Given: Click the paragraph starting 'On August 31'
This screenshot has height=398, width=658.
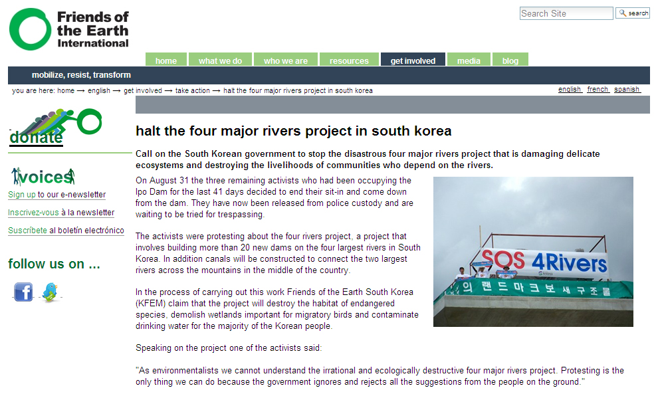Looking at the screenshot, I should [x=274, y=197].
